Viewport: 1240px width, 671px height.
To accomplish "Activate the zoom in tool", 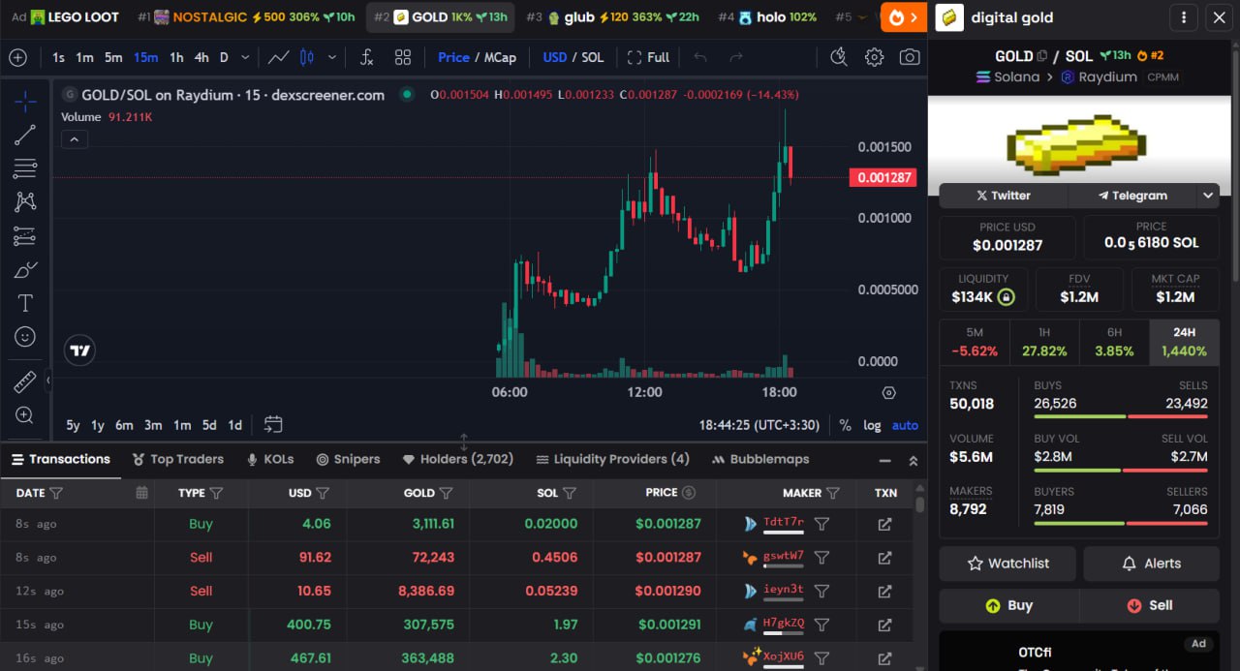I will pyautogui.click(x=25, y=415).
